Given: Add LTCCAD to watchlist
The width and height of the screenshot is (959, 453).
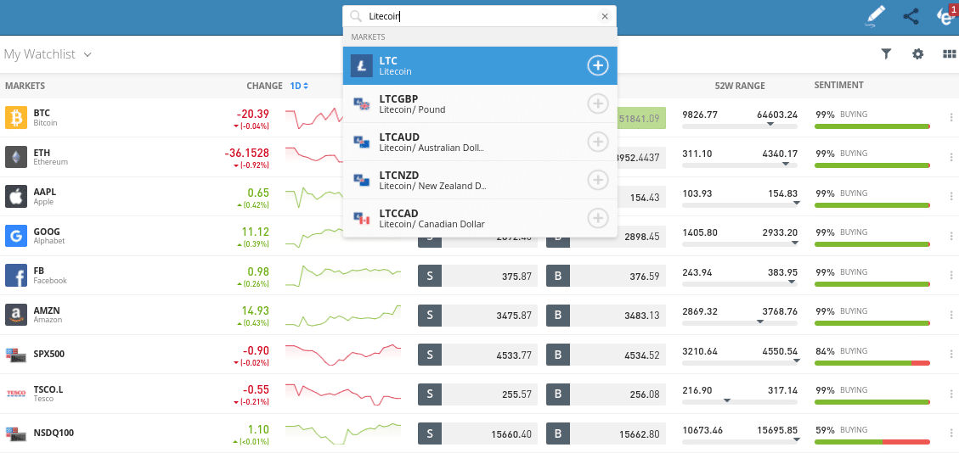Looking at the screenshot, I should (597, 217).
